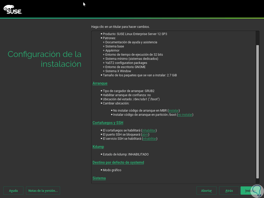Click 'YaST2 configuration packages' entry
The image size is (264, 198).
pyautogui.click(x=125, y=63)
